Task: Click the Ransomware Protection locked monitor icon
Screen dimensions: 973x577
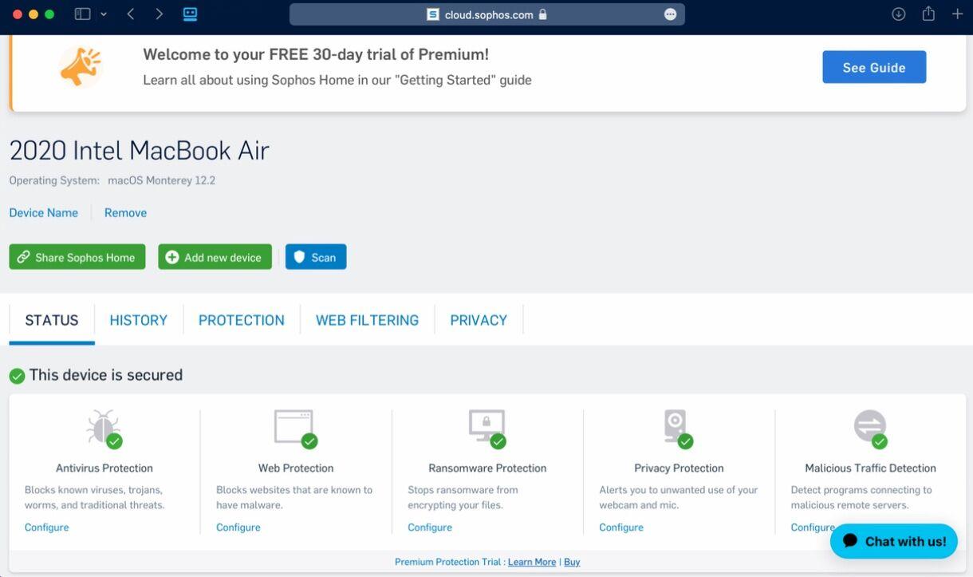Action: (487, 429)
